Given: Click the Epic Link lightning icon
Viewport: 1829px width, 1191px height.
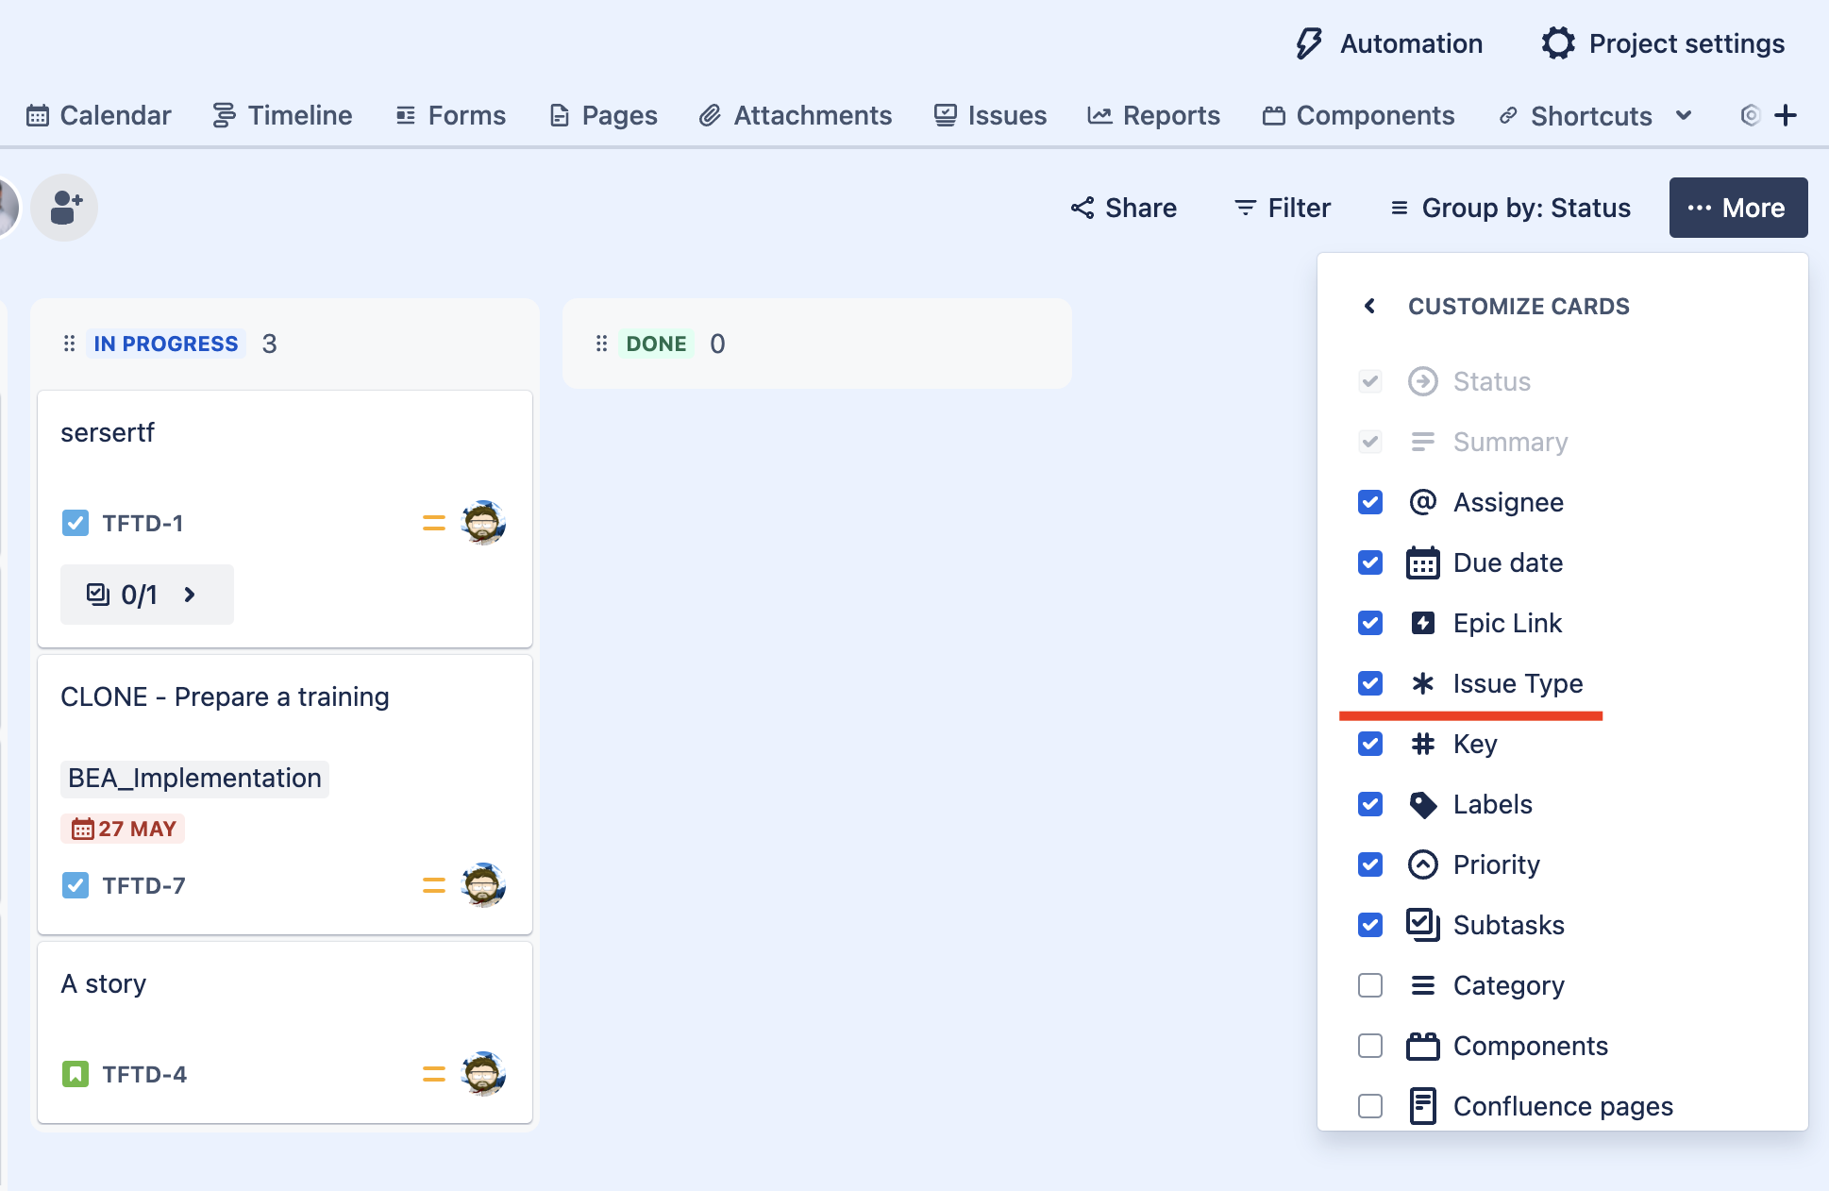Looking at the screenshot, I should pyautogui.click(x=1422, y=623).
